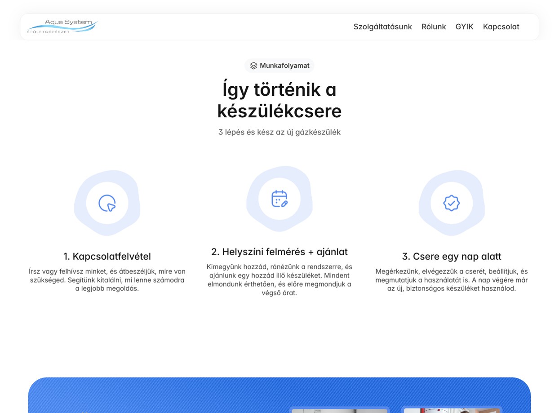
Task: Select the verified-badge icon above Csere egy nap alatt
Action: tap(451, 203)
